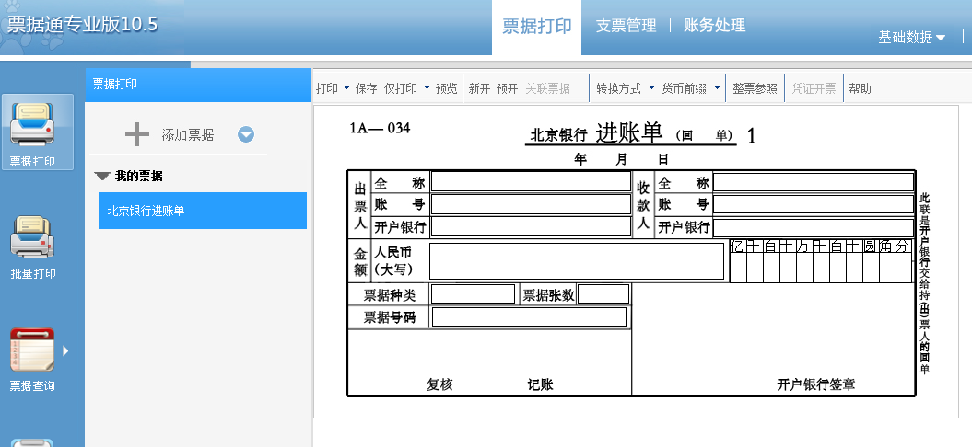
Task: Click 保存 in the toolbar
Action: click(x=367, y=88)
